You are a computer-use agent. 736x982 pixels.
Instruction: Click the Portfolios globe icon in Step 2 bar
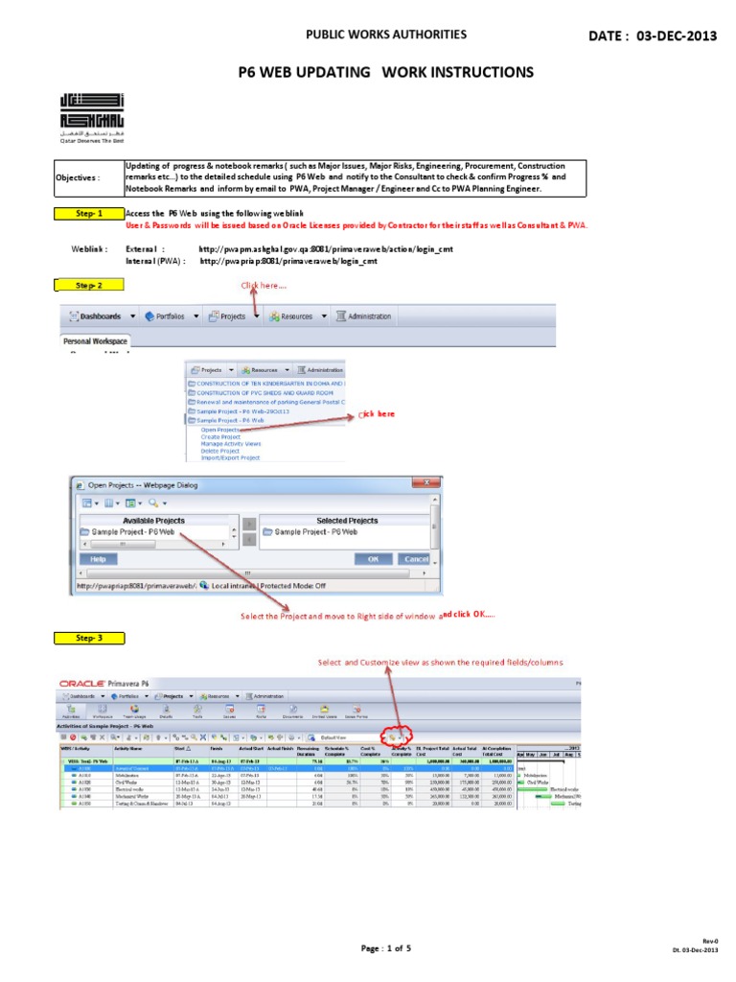click(149, 316)
